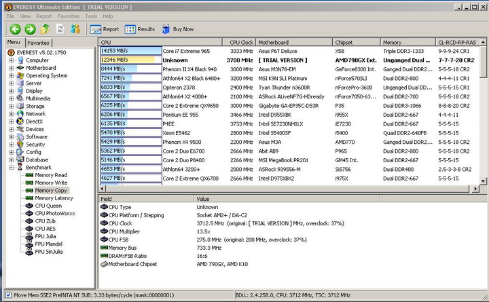Select the Opteron 2378 row
This screenshot has width=489, height=302.
click(x=289, y=88)
